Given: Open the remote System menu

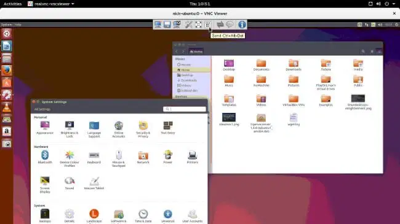Looking at the screenshot, I should 6,25.
